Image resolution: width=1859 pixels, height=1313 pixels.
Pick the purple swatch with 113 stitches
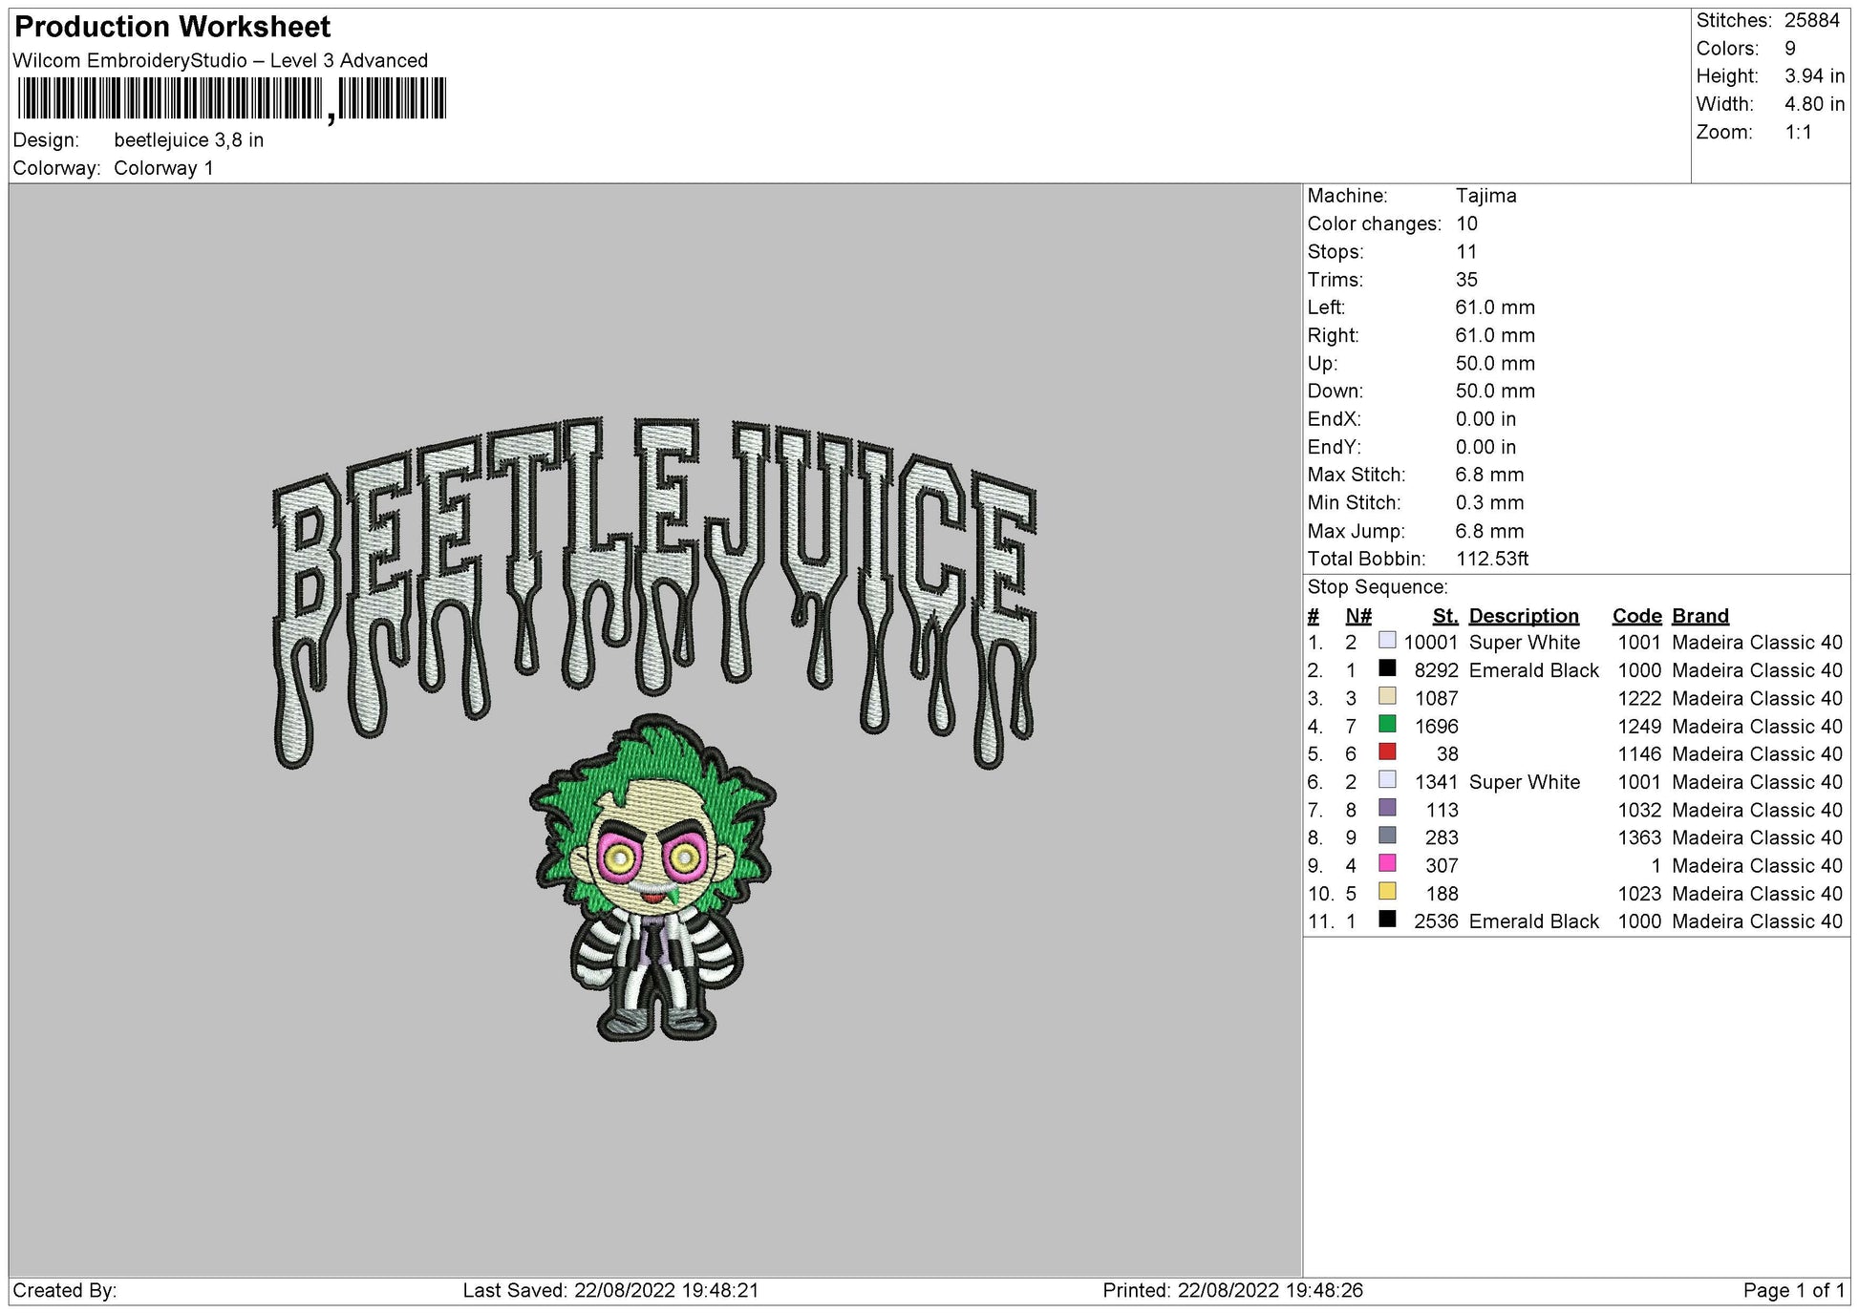(x=1387, y=808)
